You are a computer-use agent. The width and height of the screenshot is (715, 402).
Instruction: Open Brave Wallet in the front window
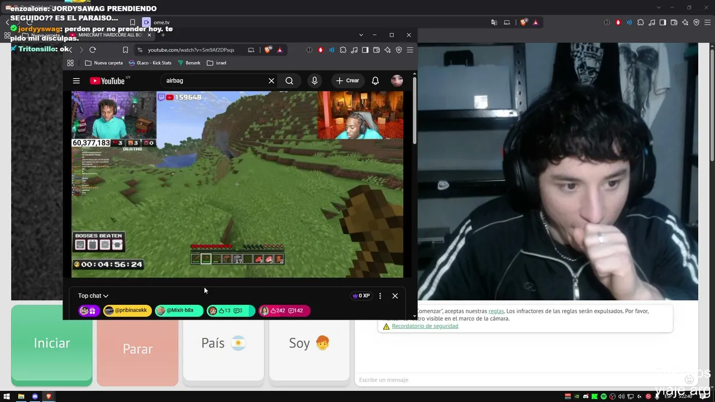point(376,50)
